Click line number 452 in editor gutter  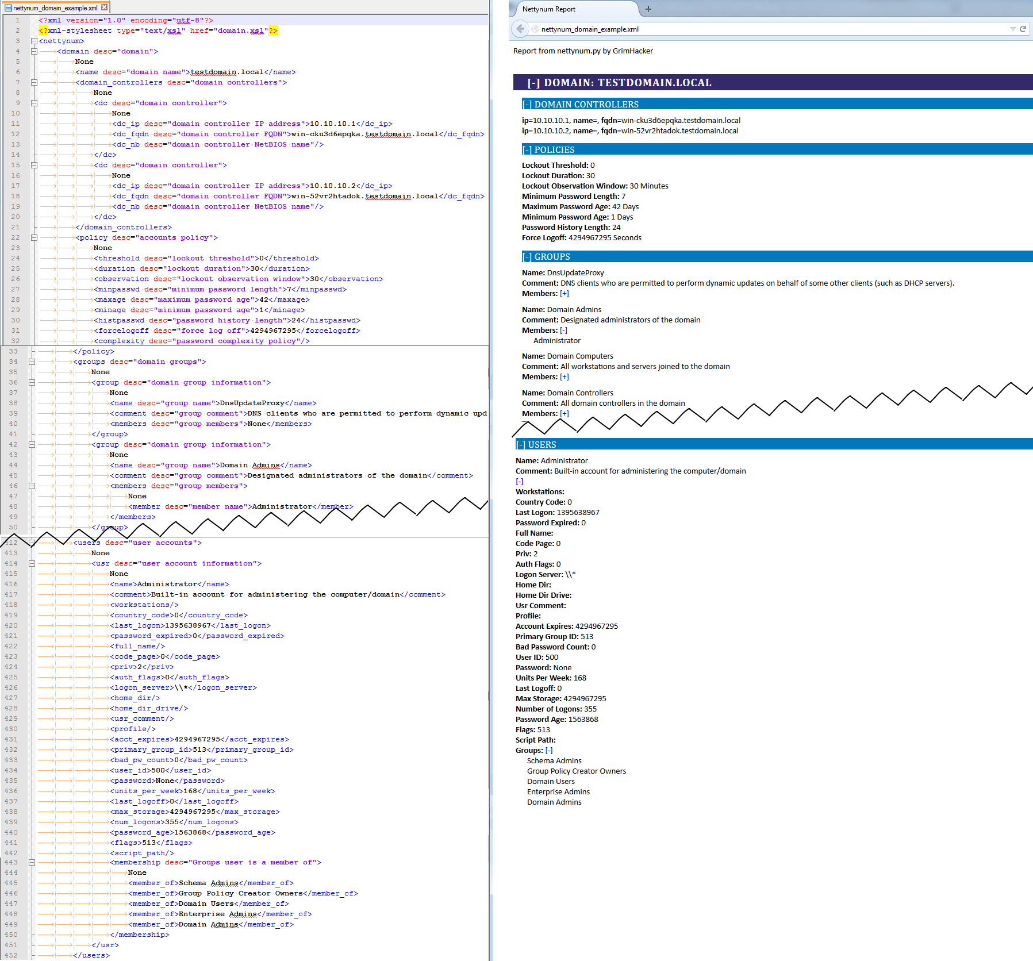point(11,956)
